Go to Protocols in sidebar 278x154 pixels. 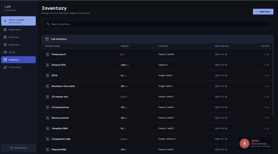click(18, 37)
